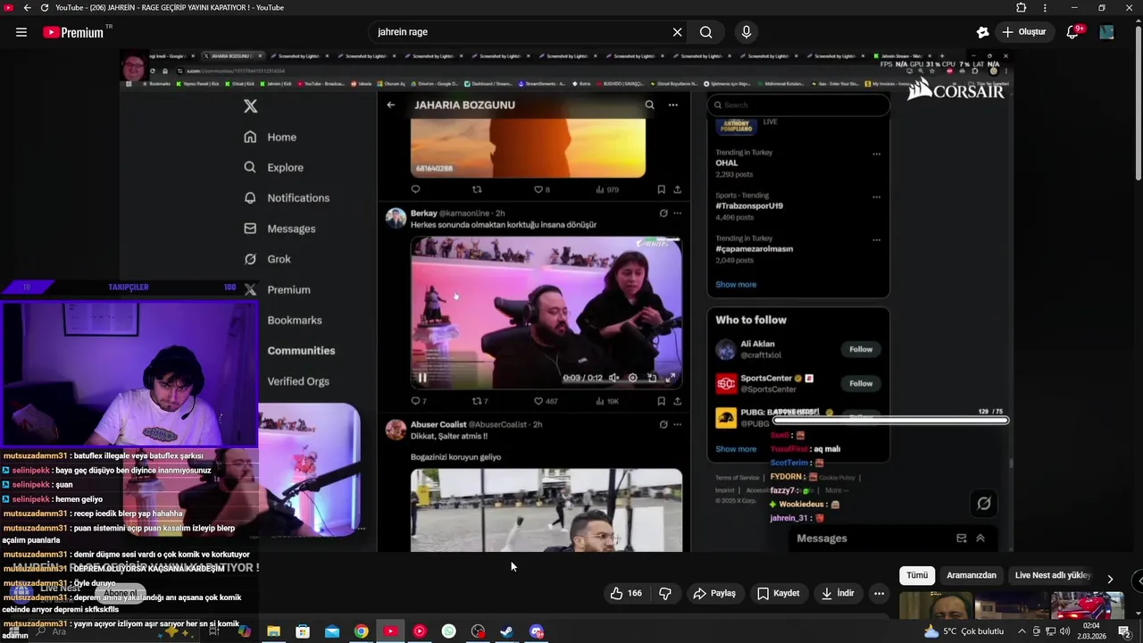The image size is (1143, 643).
Task: Like Berkay's tweet with 487 likes
Action: 546,401
